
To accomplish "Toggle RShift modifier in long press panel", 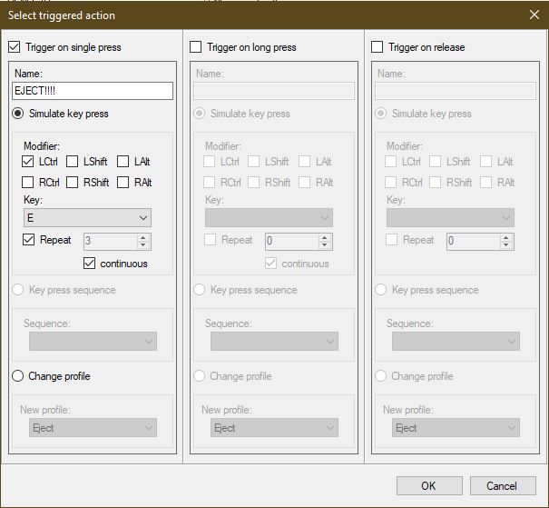I will tap(253, 183).
